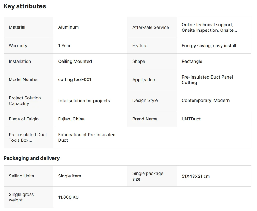Click the Energy saving, easy install text
Image resolution: width=257 pixels, height=211 pixels.
coord(209,46)
